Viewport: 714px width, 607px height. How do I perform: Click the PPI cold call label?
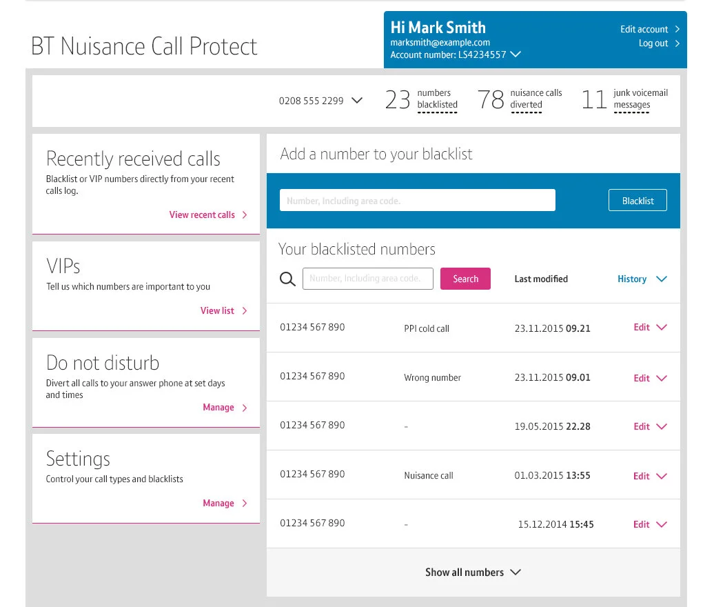426,328
